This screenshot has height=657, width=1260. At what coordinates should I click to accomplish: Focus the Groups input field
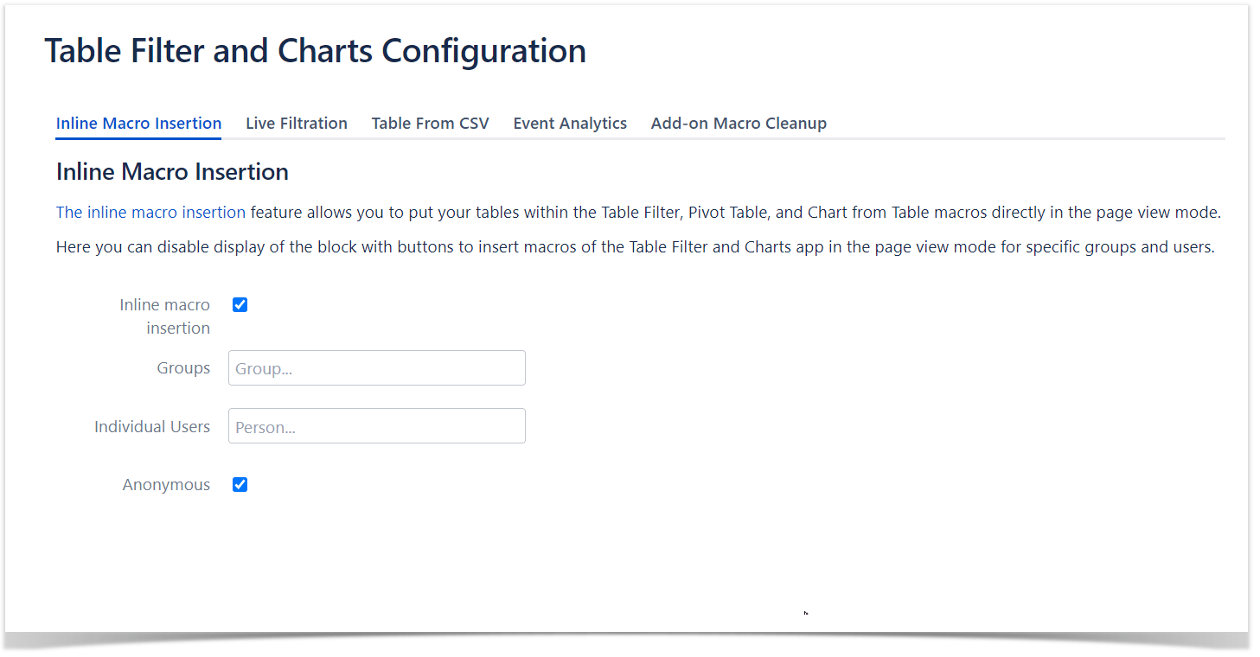coord(376,368)
